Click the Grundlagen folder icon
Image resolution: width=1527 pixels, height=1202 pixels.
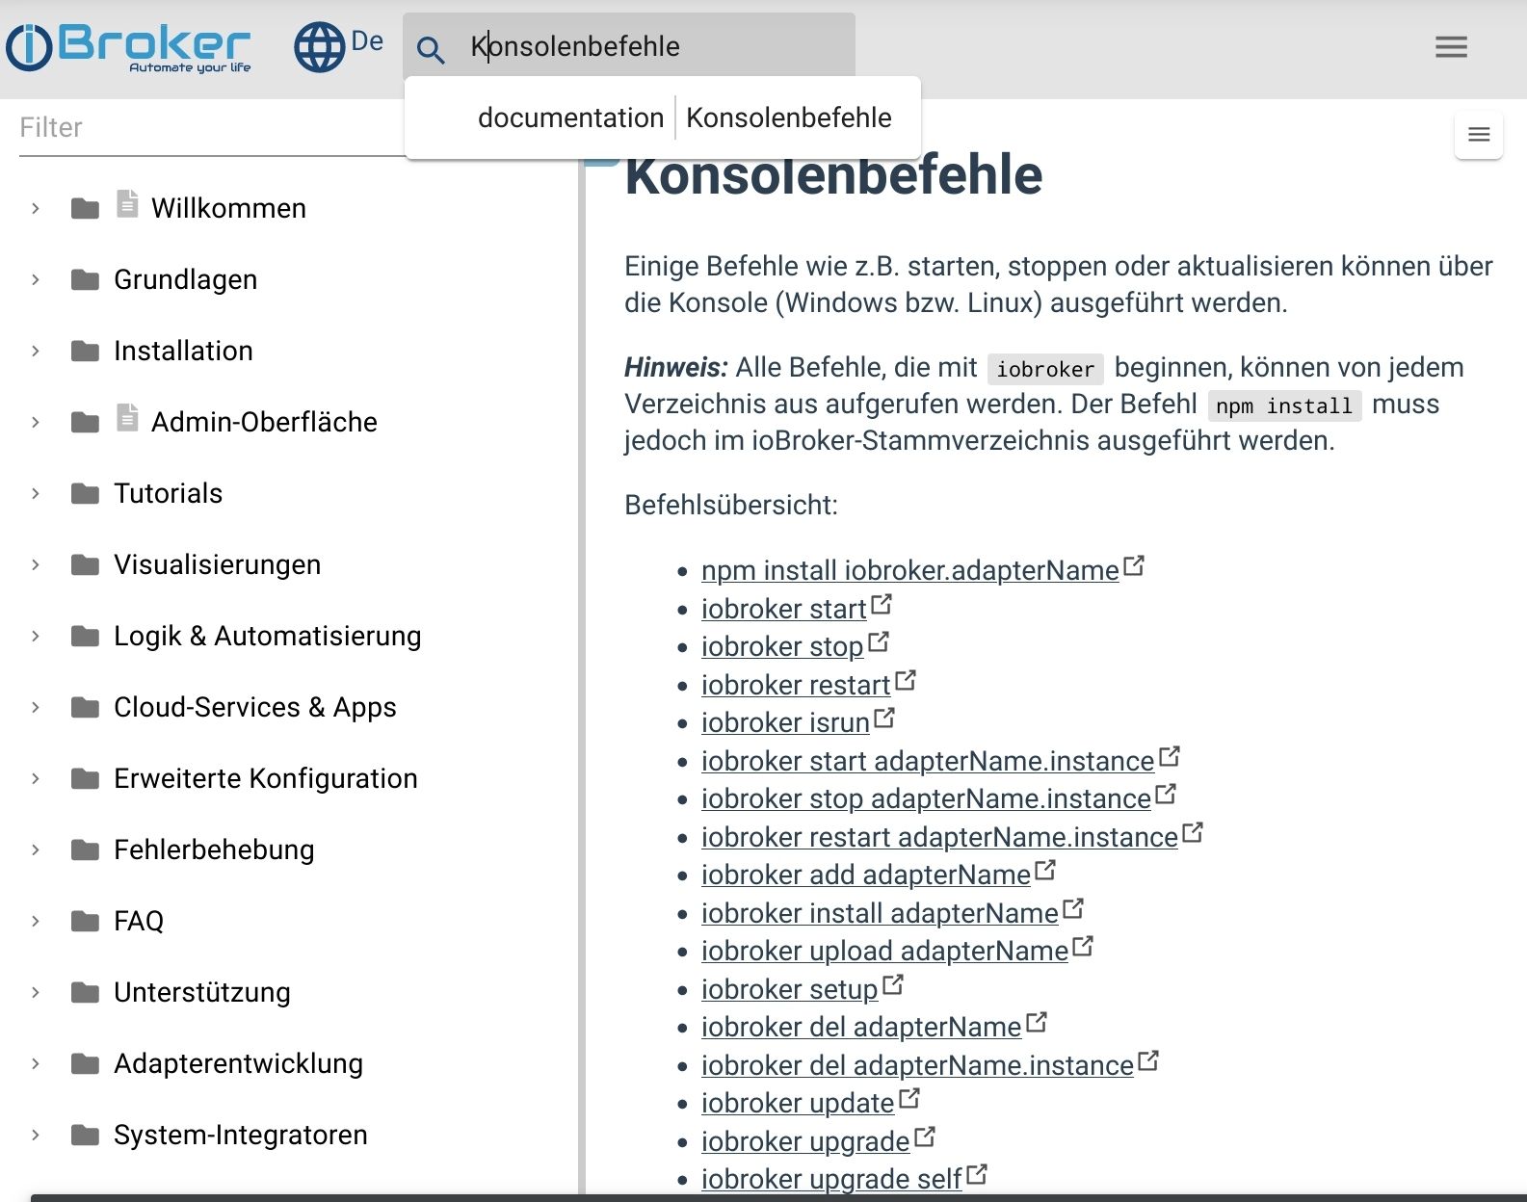[x=85, y=280]
